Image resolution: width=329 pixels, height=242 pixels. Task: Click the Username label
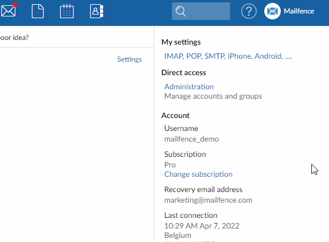(x=181, y=128)
